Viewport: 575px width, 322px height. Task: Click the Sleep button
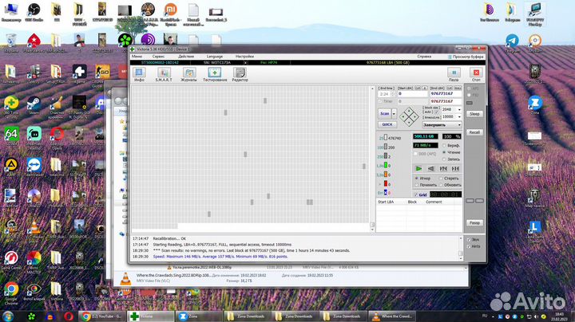click(474, 114)
